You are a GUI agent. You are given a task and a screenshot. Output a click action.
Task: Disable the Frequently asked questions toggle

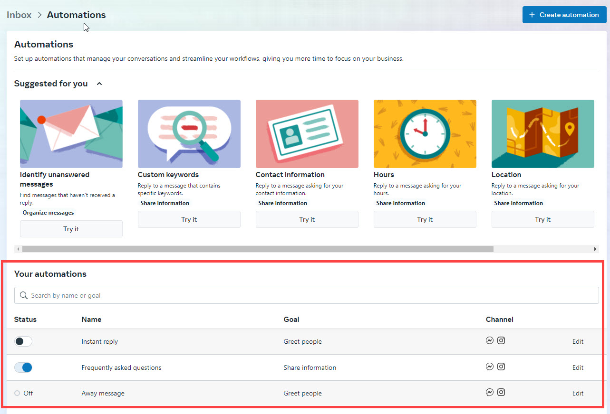point(23,367)
